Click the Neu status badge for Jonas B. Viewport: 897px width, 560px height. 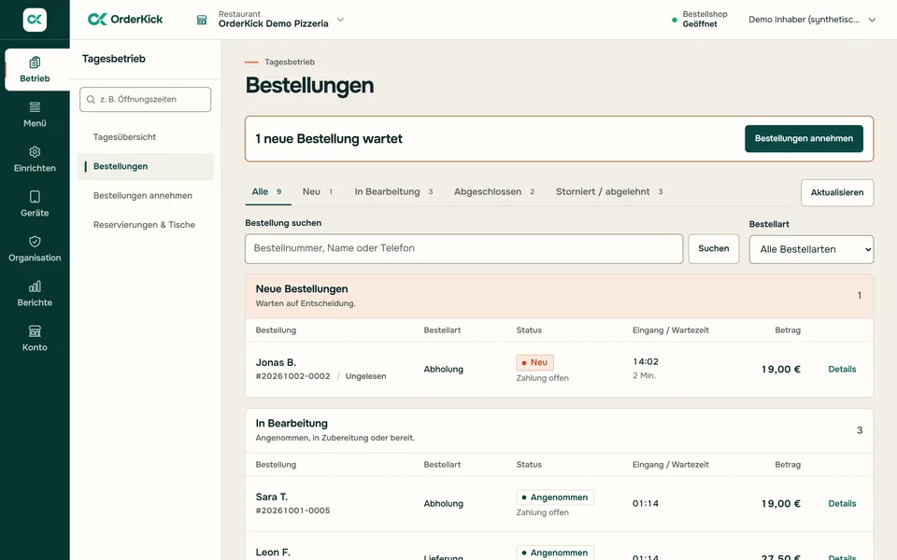click(534, 362)
